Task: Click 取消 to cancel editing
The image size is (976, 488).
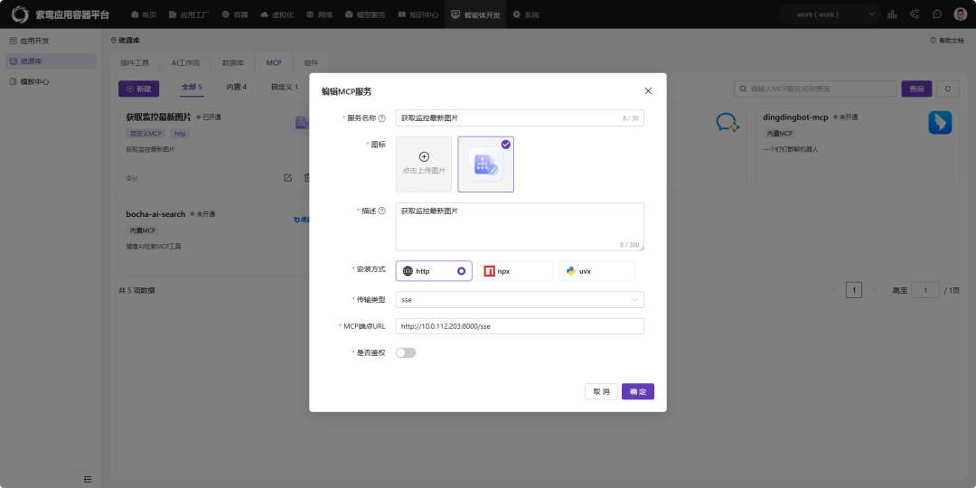Action: (x=601, y=391)
